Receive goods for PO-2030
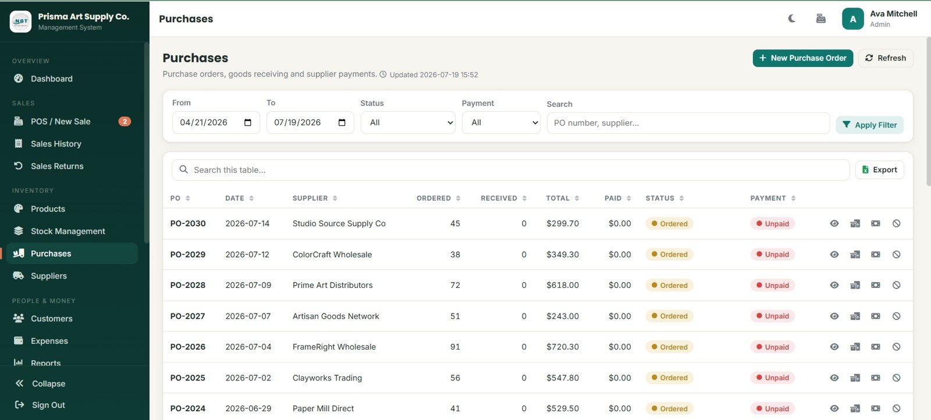The height and width of the screenshot is (420, 931). coord(855,223)
